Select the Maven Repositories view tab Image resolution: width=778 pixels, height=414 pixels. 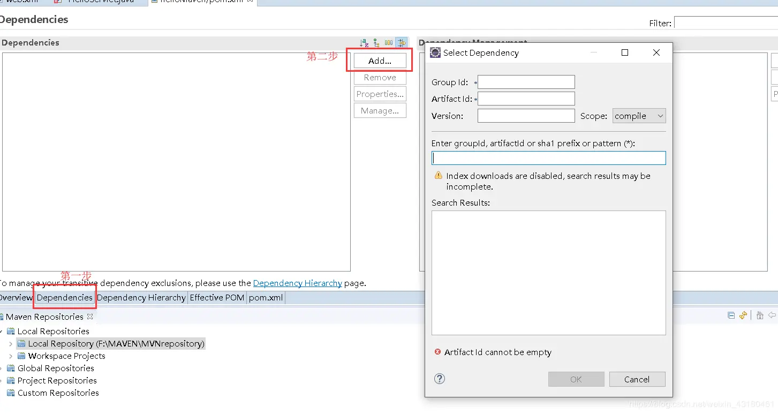45,317
